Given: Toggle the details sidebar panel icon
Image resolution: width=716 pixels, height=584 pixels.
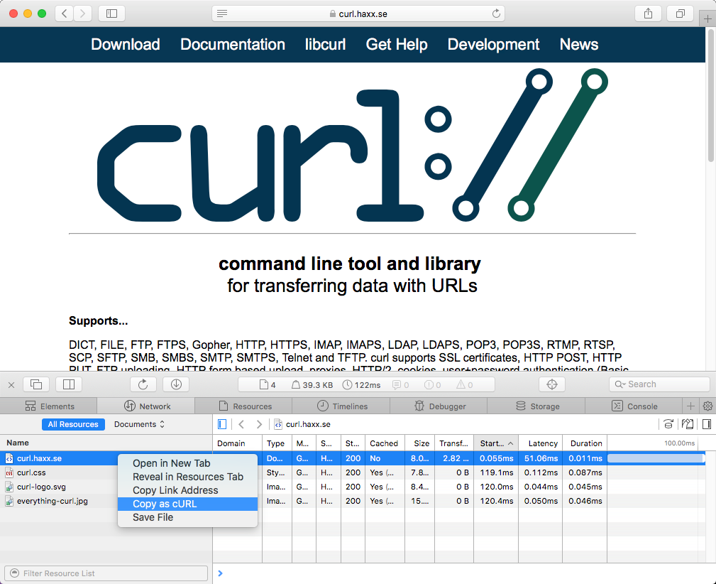Looking at the screenshot, I should pos(705,423).
